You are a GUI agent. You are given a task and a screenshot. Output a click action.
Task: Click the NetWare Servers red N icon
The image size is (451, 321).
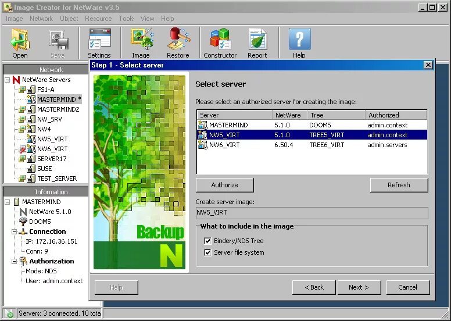pyautogui.click(x=16, y=80)
